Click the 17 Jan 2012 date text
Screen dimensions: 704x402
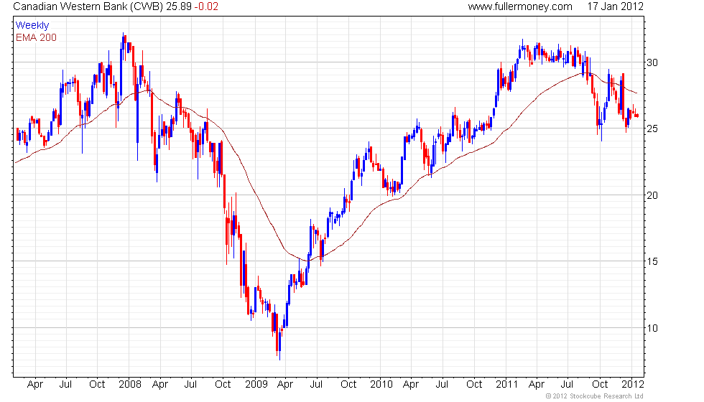pyautogui.click(x=615, y=6)
